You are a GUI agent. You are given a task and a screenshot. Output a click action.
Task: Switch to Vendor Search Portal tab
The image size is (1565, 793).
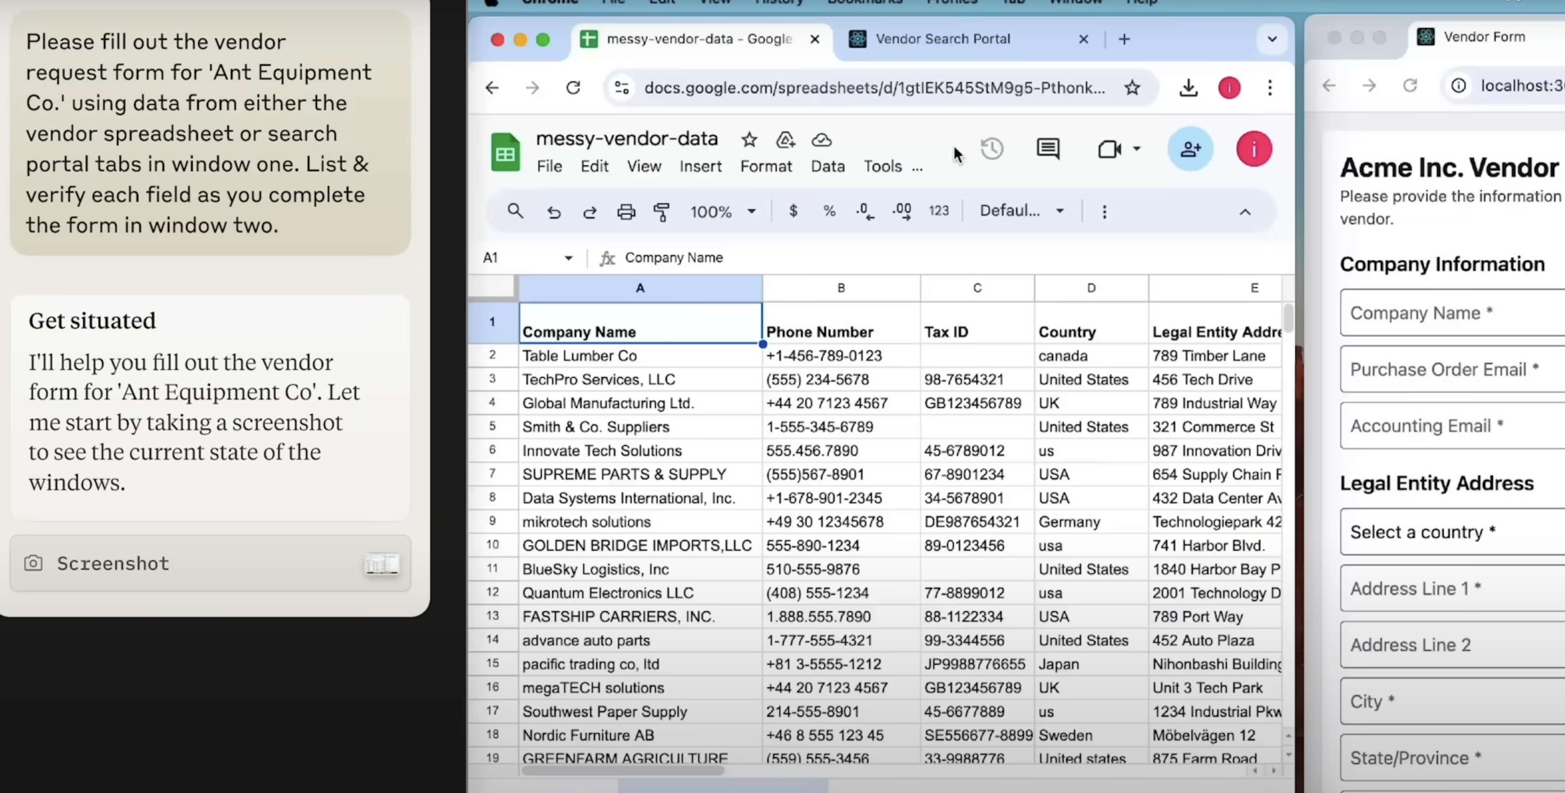click(x=942, y=39)
